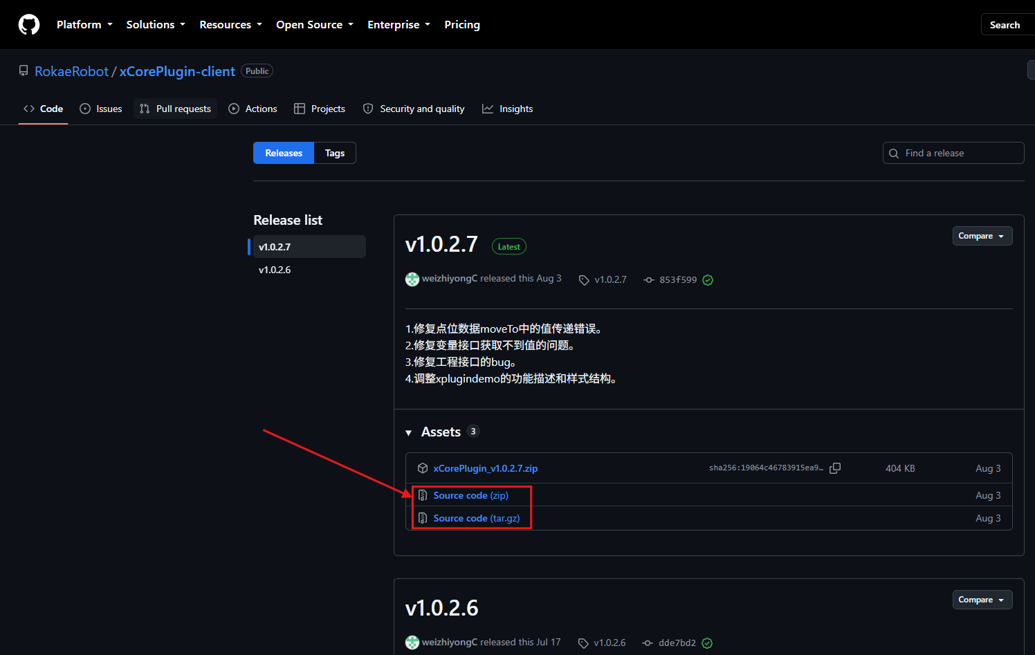1035x655 pixels.
Task: Collapse the Assets section
Action: [409, 432]
